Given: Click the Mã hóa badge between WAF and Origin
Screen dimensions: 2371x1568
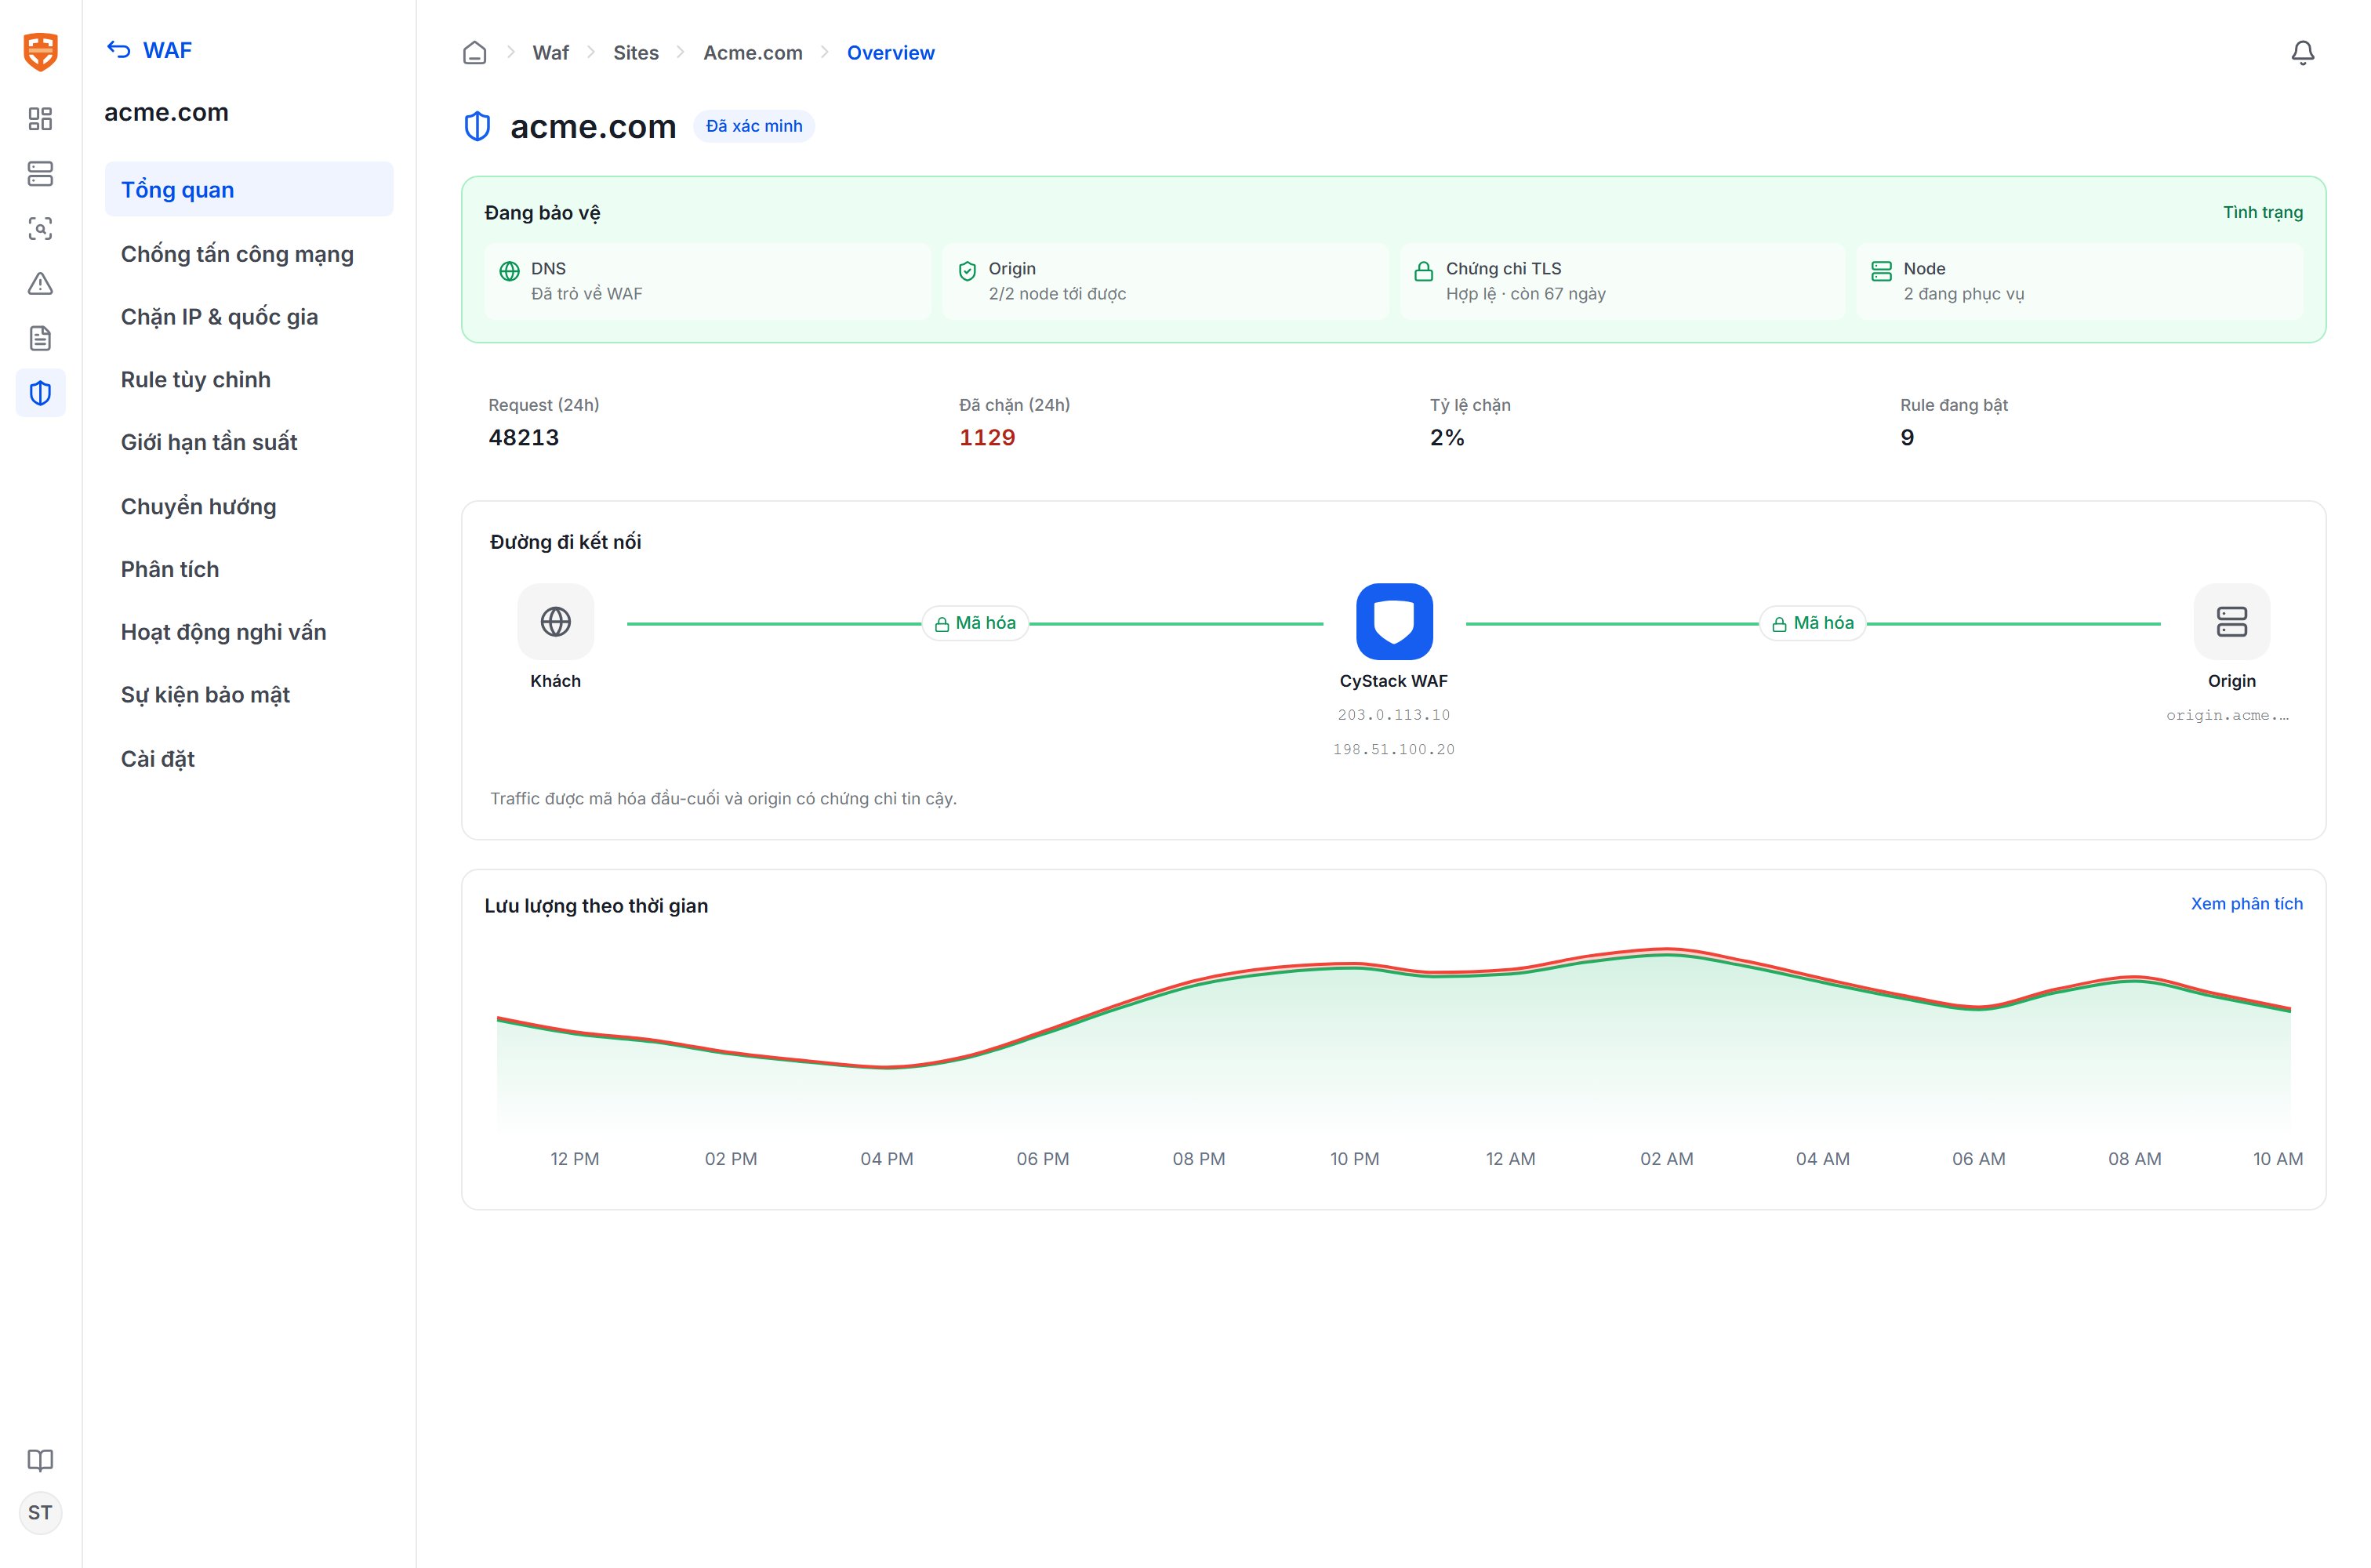Looking at the screenshot, I should pyautogui.click(x=1813, y=623).
